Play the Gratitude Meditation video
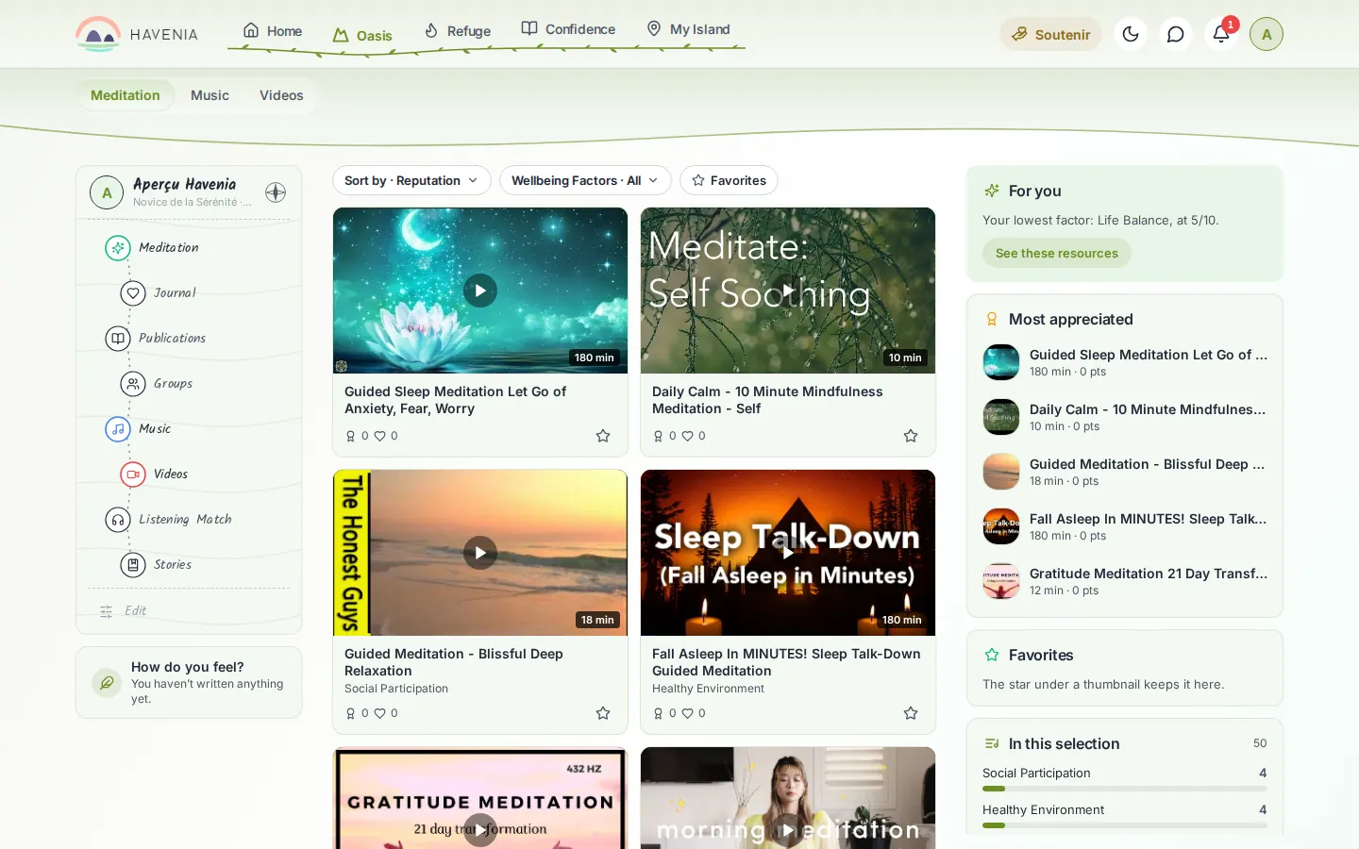1359x849 pixels. pyautogui.click(x=480, y=830)
